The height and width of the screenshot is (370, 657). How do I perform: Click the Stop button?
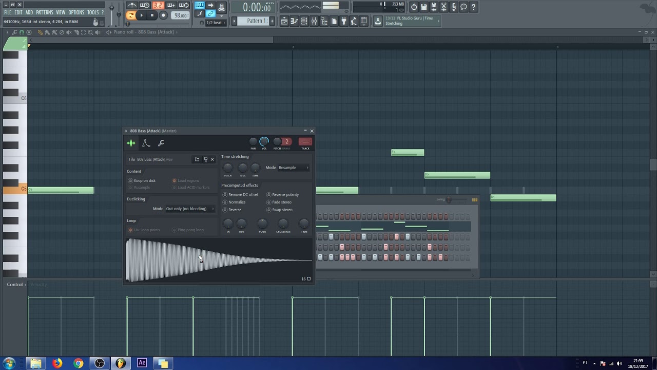(152, 15)
